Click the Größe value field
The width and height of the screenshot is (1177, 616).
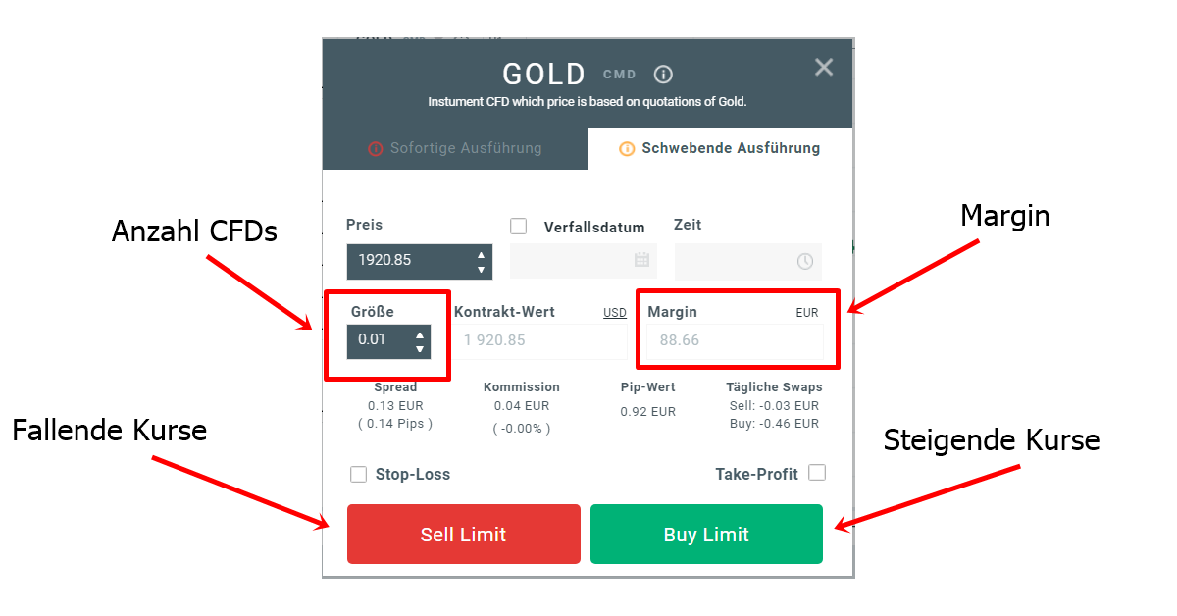pyautogui.click(x=381, y=340)
